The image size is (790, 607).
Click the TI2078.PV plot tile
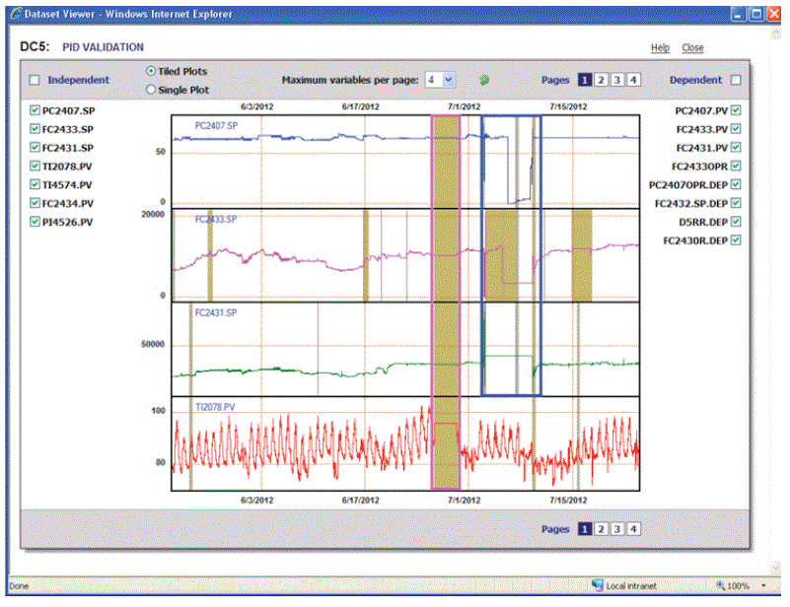coord(405,443)
